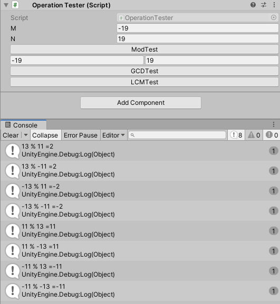Screen dimensions: 280x304
Task: Click the magnifier icon in console search
Action: (132, 135)
